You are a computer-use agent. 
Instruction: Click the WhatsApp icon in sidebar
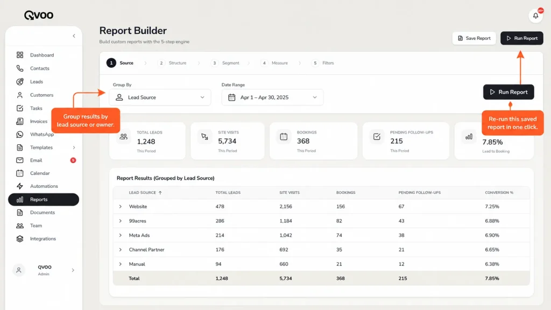[20, 134]
